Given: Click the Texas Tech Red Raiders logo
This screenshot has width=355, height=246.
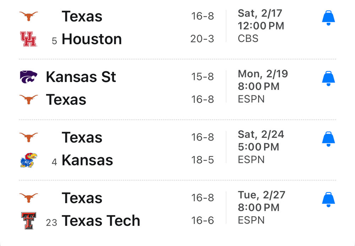Looking at the screenshot, I should (x=28, y=221).
